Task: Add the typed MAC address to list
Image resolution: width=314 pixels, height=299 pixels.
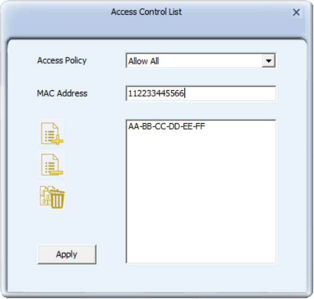Action: pos(51,132)
